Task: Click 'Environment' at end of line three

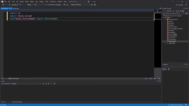Action: (51, 19)
